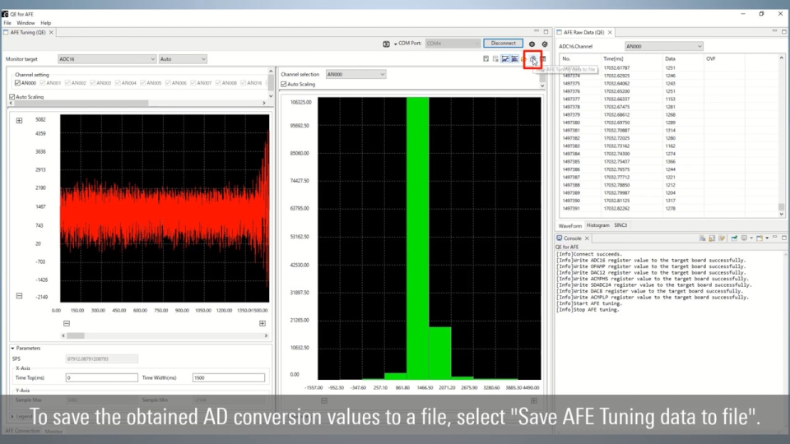790x444 pixels.
Task: Uncheck the AN000 channel checkbox
Action: 18,83
